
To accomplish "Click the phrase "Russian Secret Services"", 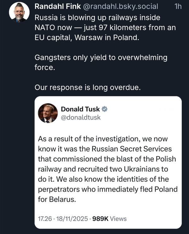I will (138, 148).
